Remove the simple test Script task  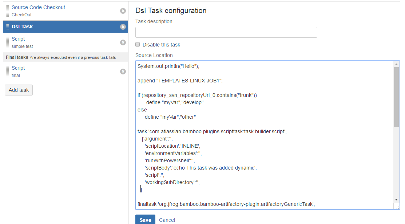click(123, 42)
